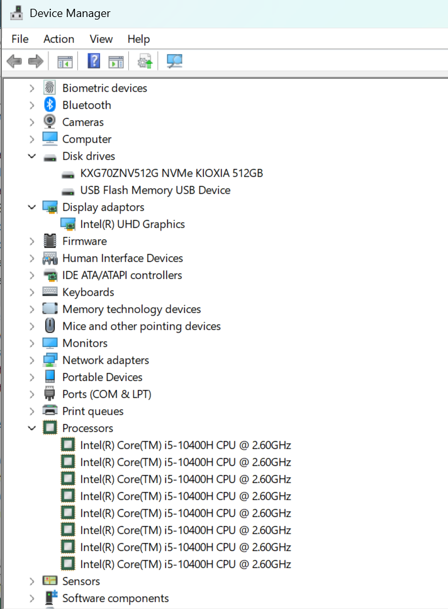The image size is (448, 609).
Task: Click the Update device driver toolbar icon
Action: pos(145,61)
